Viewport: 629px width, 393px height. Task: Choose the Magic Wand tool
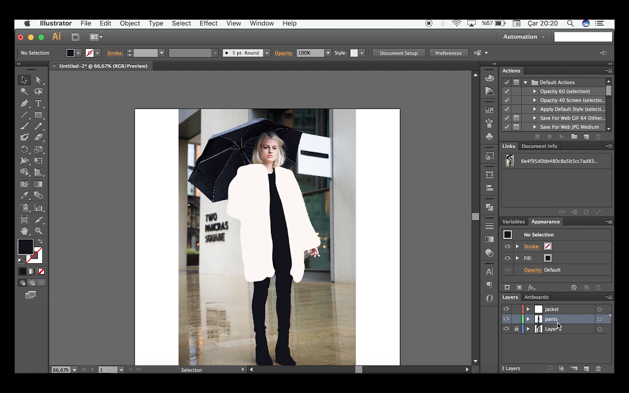(x=24, y=91)
